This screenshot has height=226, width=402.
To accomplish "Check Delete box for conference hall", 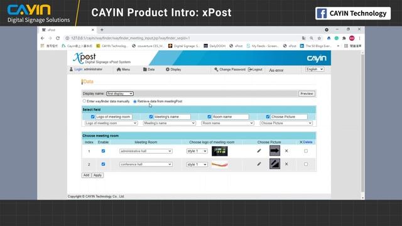I will point(306,164).
